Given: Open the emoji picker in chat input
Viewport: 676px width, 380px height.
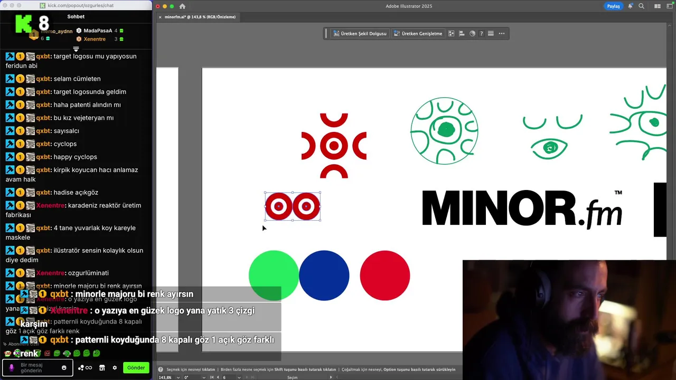Looking at the screenshot, I should point(64,367).
